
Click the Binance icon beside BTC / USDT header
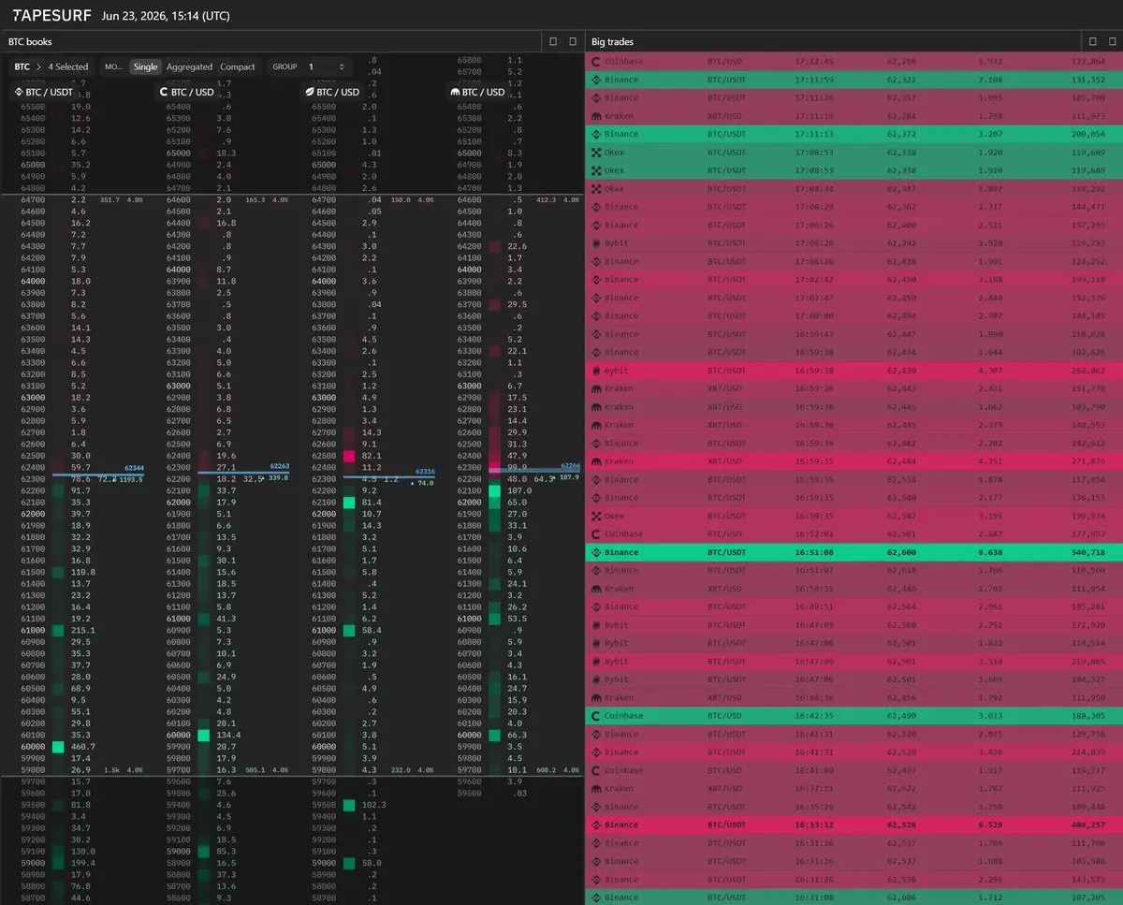pyautogui.click(x=18, y=93)
